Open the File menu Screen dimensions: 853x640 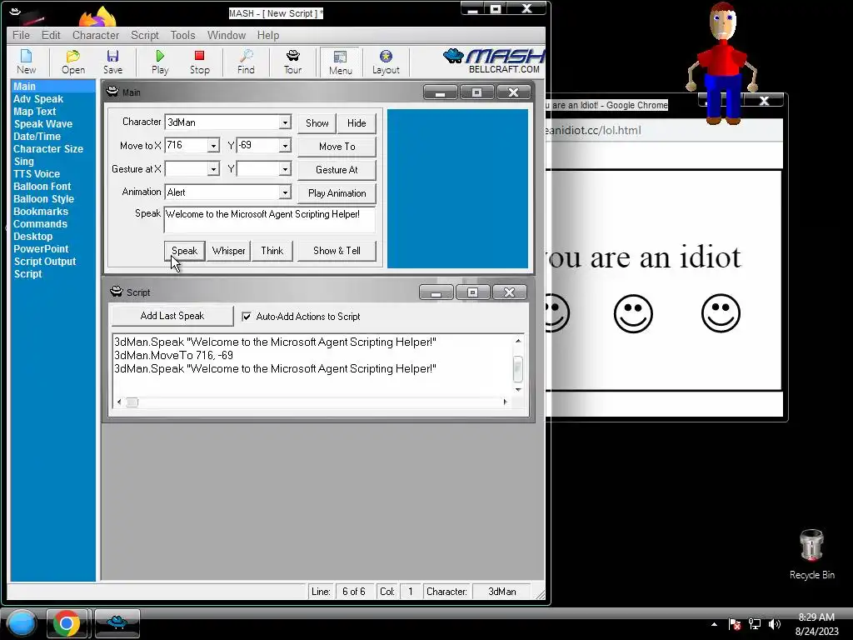tap(21, 35)
